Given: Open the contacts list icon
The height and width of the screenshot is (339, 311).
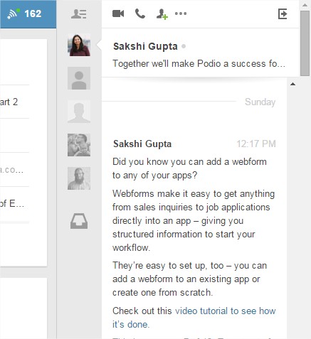Looking at the screenshot, I should pos(79,14).
